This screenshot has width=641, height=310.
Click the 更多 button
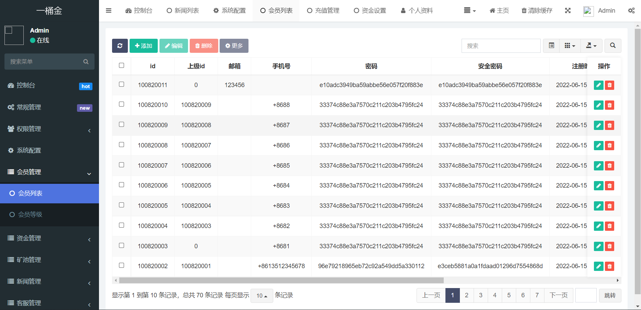234,46
